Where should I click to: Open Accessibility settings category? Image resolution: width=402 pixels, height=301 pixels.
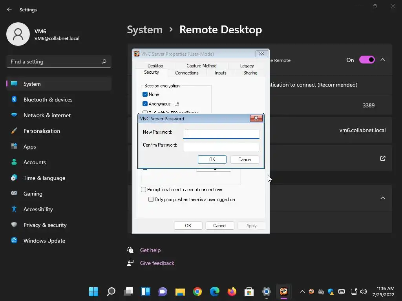[59, 209]
